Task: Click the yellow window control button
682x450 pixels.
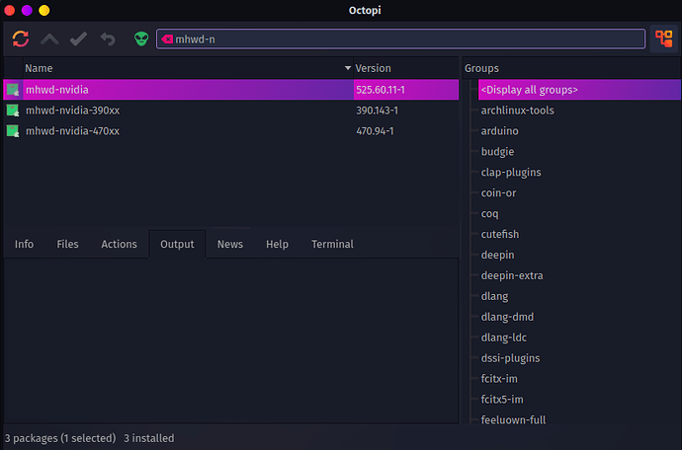Action: point(43,10)
